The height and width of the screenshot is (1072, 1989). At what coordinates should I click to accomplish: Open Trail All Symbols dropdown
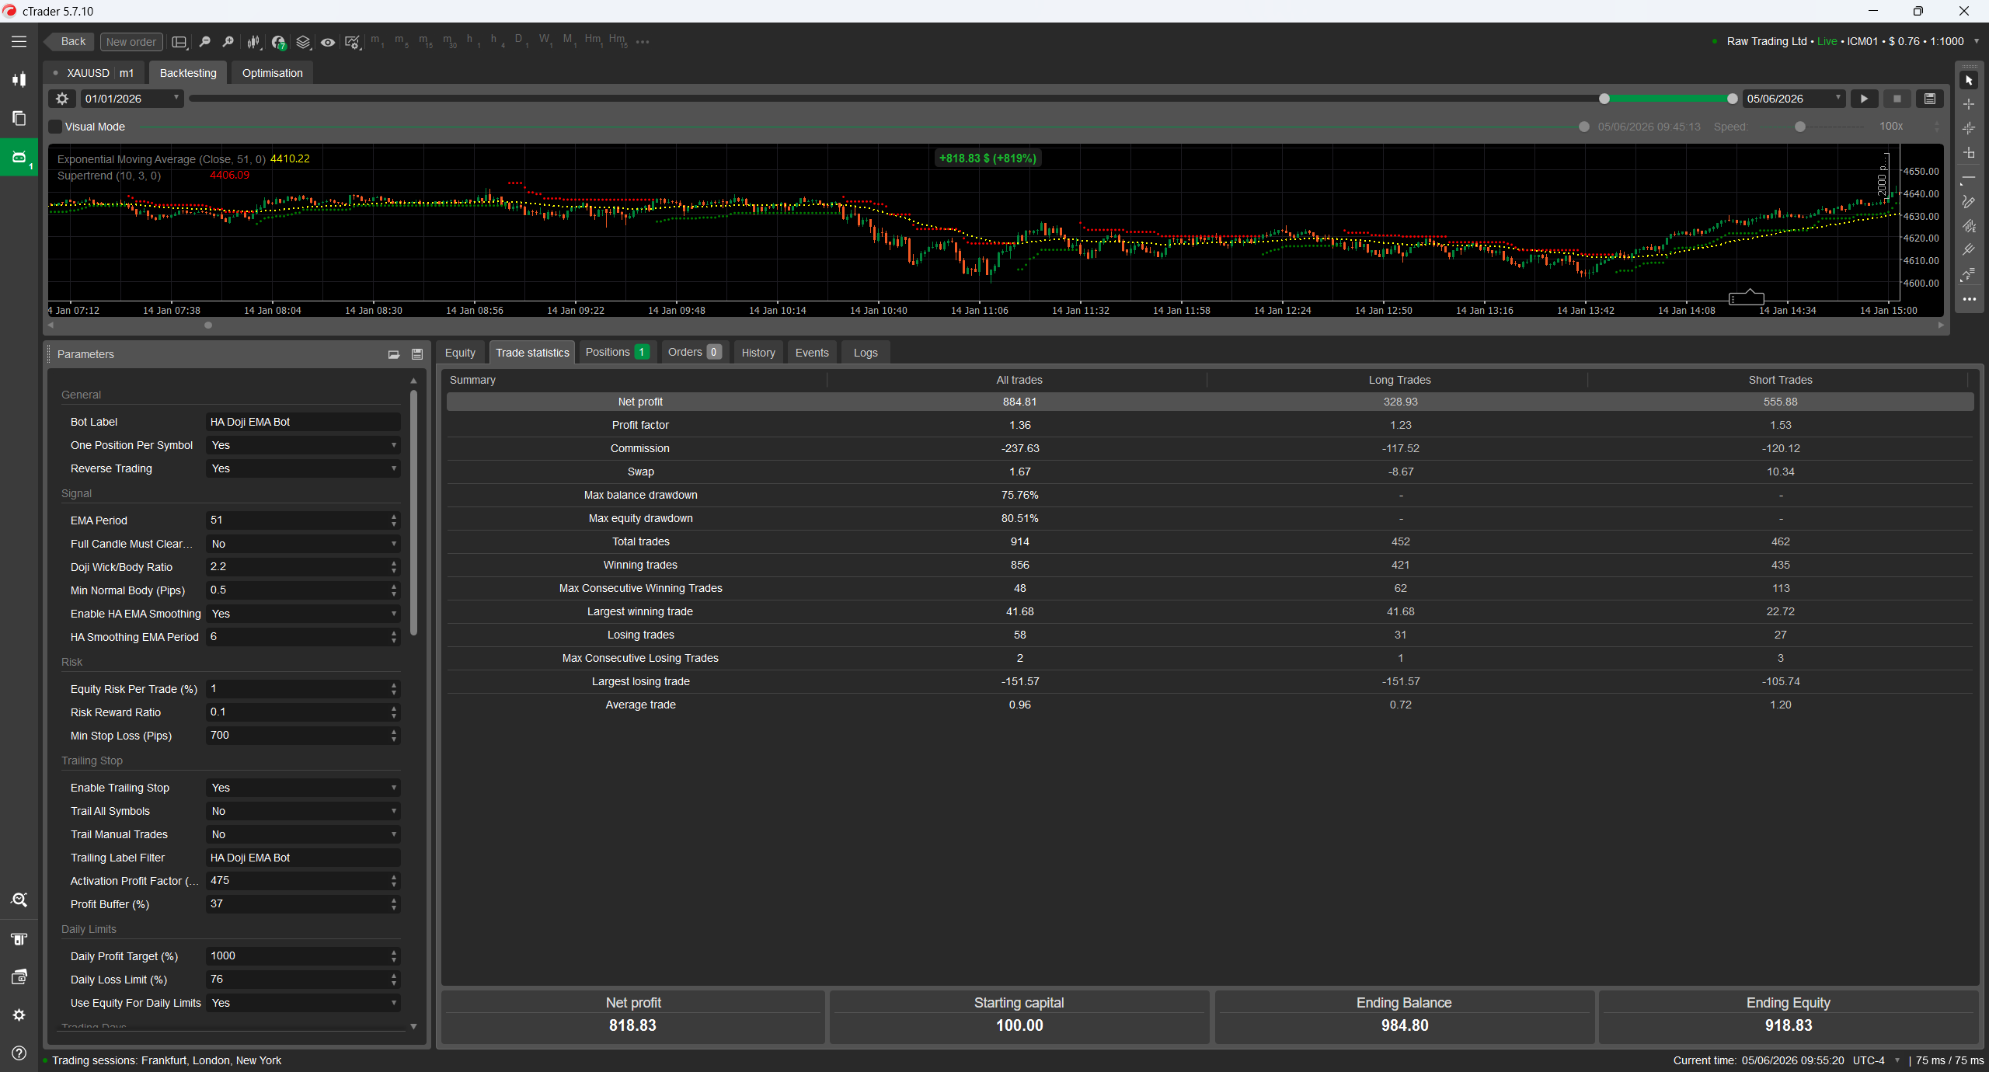[303, 811]
